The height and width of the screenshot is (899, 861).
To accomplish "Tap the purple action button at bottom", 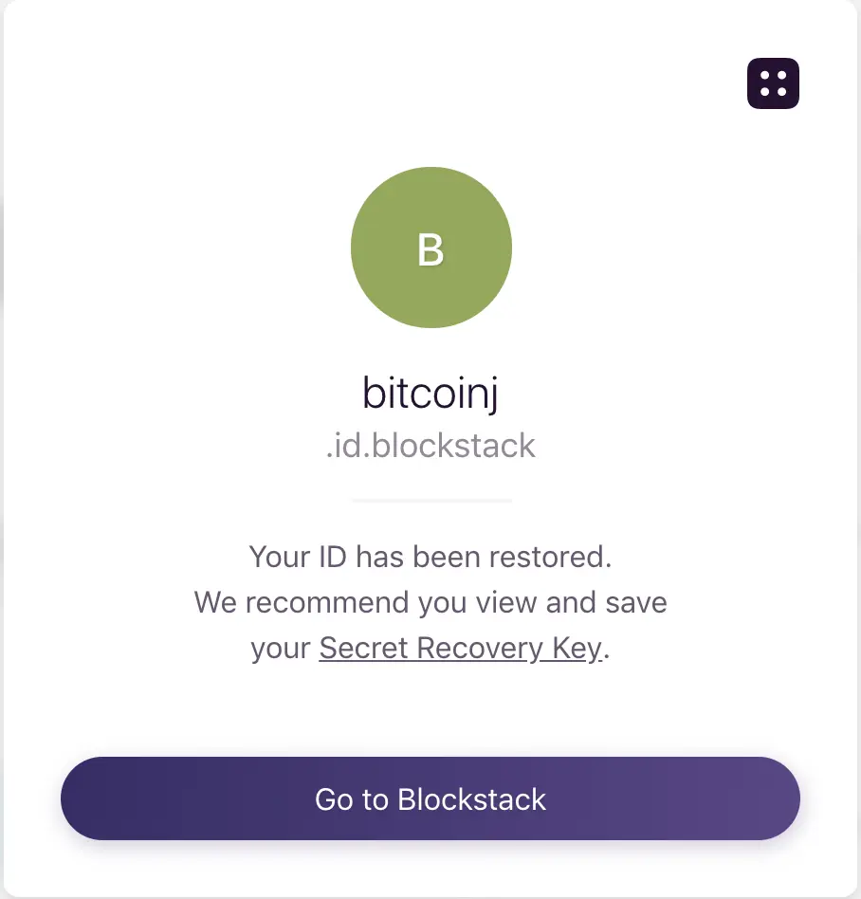I will pos(430,799).
